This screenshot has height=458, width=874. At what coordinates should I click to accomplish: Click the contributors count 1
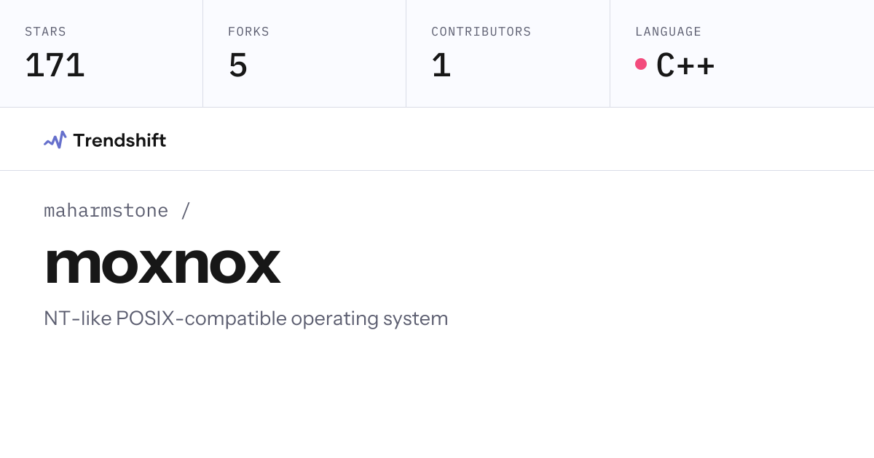tap(441, 65)
